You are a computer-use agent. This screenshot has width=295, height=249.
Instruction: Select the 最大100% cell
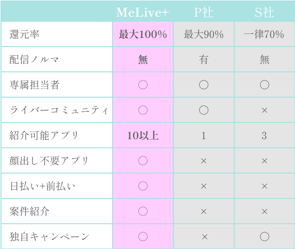(x=143, y=34)
